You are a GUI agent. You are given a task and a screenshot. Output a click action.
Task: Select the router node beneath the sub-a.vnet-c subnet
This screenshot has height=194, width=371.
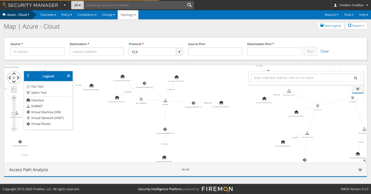(304, 160)
